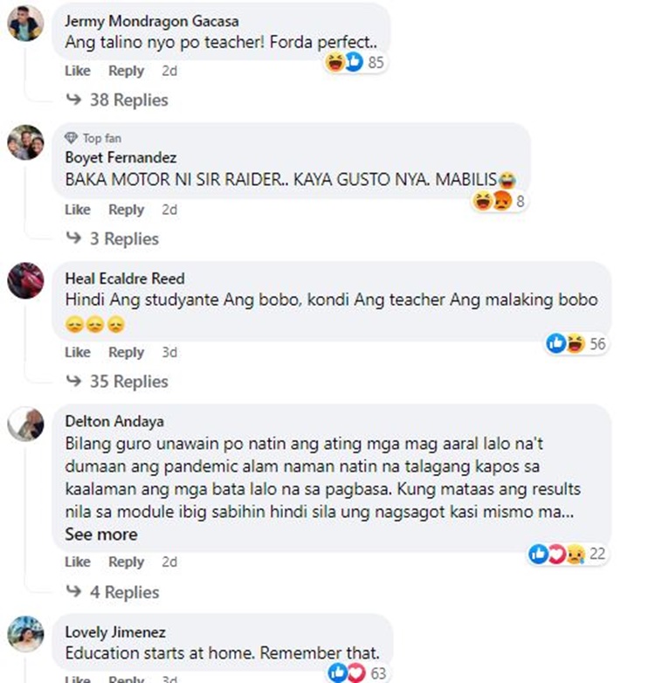Open Jermy Mondragon Gacasa's profile picture
Viewport: 655px width, 683px height.
click(25, 23)
